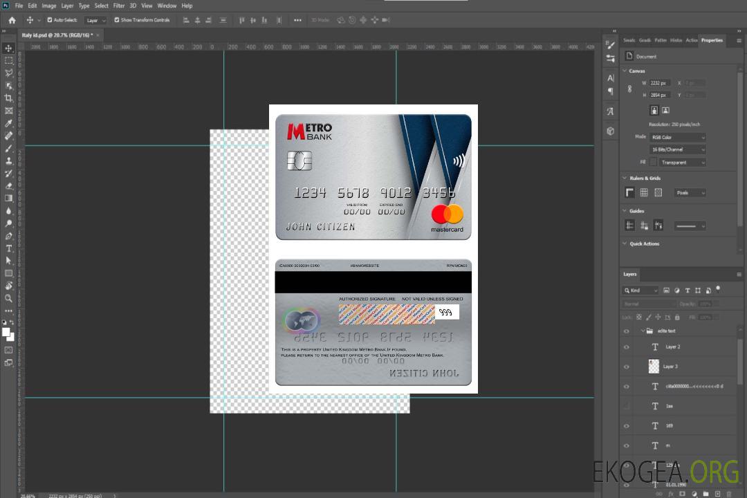Open the Brush Settings panel icon

[611, 45]
